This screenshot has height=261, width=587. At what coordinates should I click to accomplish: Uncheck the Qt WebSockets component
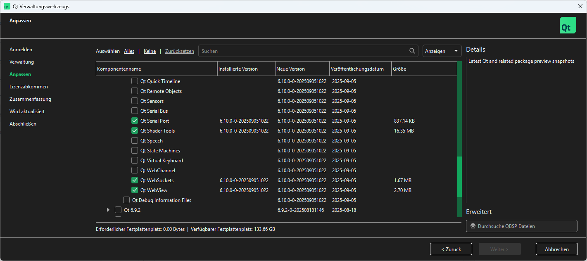click(135, 180)
